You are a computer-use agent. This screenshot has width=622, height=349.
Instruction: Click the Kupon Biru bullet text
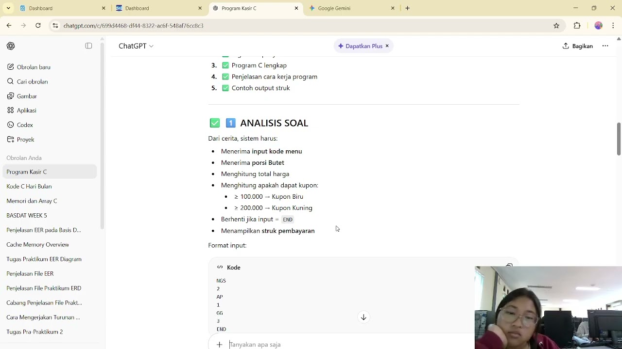pos(269,197)
